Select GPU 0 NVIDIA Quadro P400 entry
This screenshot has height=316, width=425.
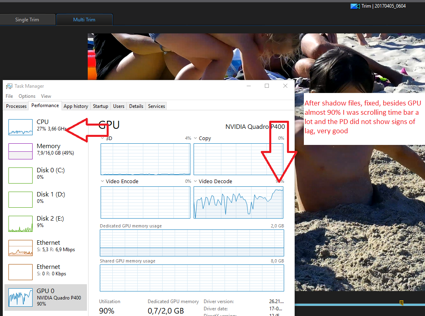pos(45,297)
